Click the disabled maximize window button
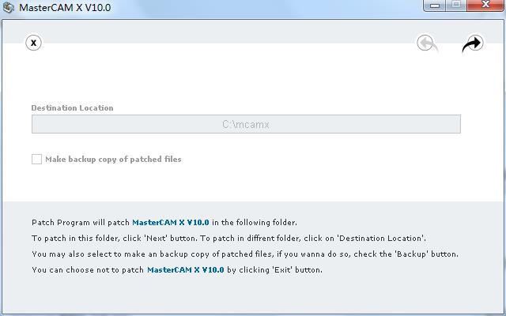 (x=456, y=6)
